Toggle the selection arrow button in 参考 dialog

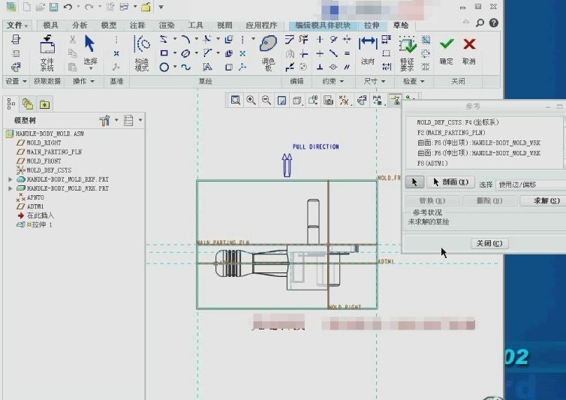(414, 182)
